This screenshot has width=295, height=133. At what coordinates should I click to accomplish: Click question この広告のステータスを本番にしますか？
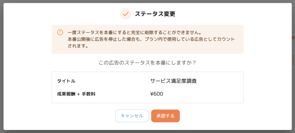pos(147,63)
